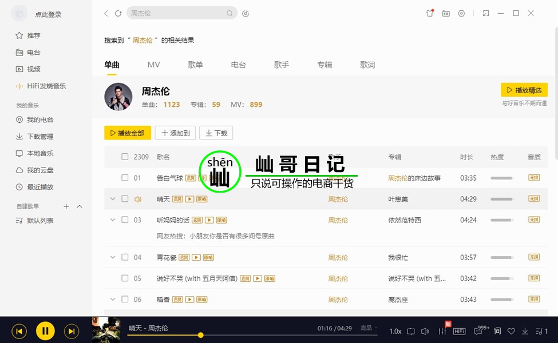Expand the chevron beside song 04
The height and width of the screenshot is (343, 558).
coord(113,257)
